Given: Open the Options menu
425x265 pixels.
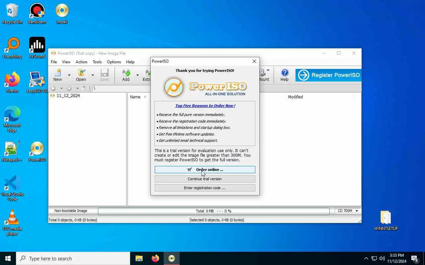Looking at the screenshot, I should 114,62.
